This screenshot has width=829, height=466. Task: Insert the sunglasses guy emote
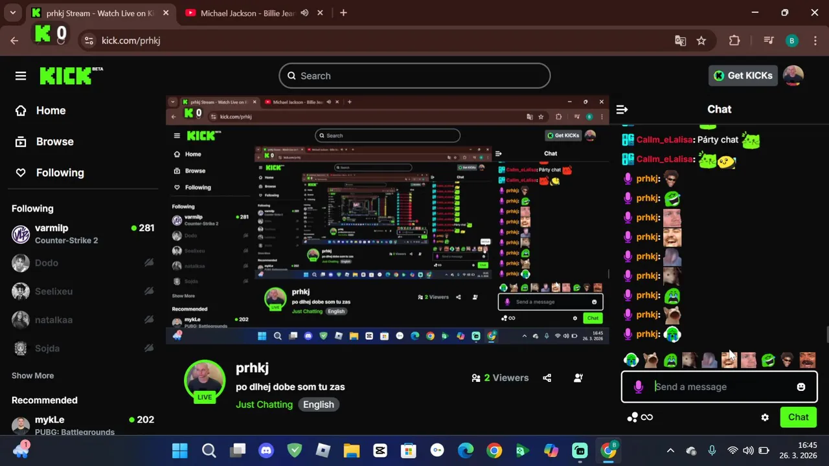[x=788, y=360]
